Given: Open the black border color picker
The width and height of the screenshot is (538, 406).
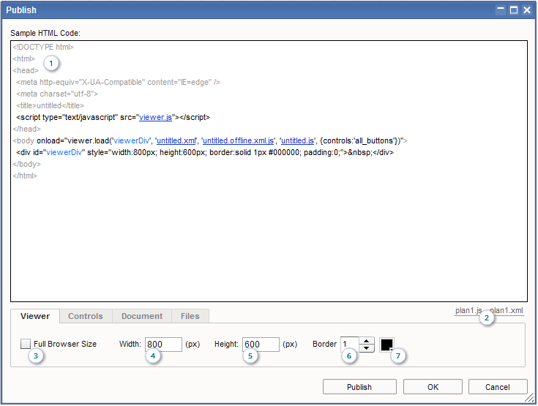Looking at the screenshot, I should tap(386, 345).
